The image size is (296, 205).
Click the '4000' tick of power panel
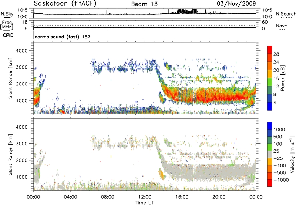coord(22,51)
